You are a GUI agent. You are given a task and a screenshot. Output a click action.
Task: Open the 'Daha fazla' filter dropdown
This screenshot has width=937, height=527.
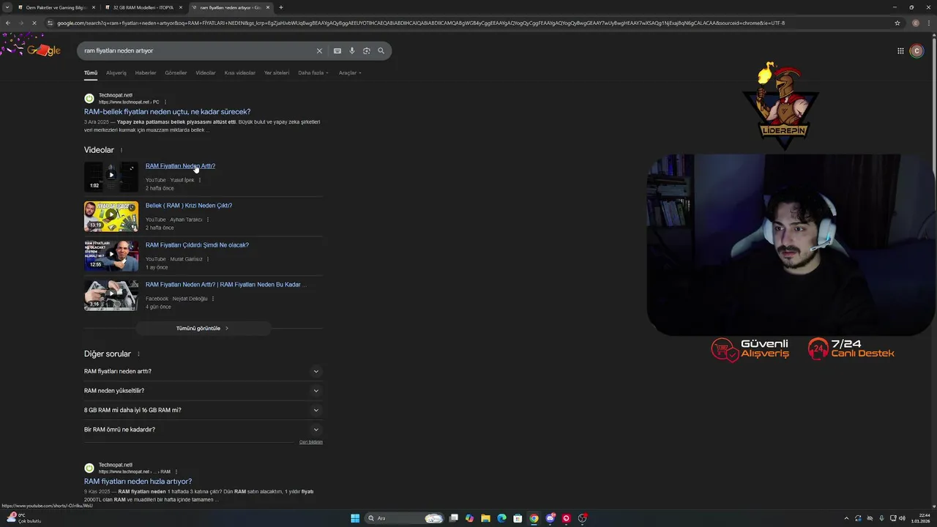coord(313,73)
